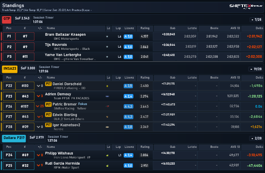
Task: Click the SHIFTEX logo
Action: point(246,6)
